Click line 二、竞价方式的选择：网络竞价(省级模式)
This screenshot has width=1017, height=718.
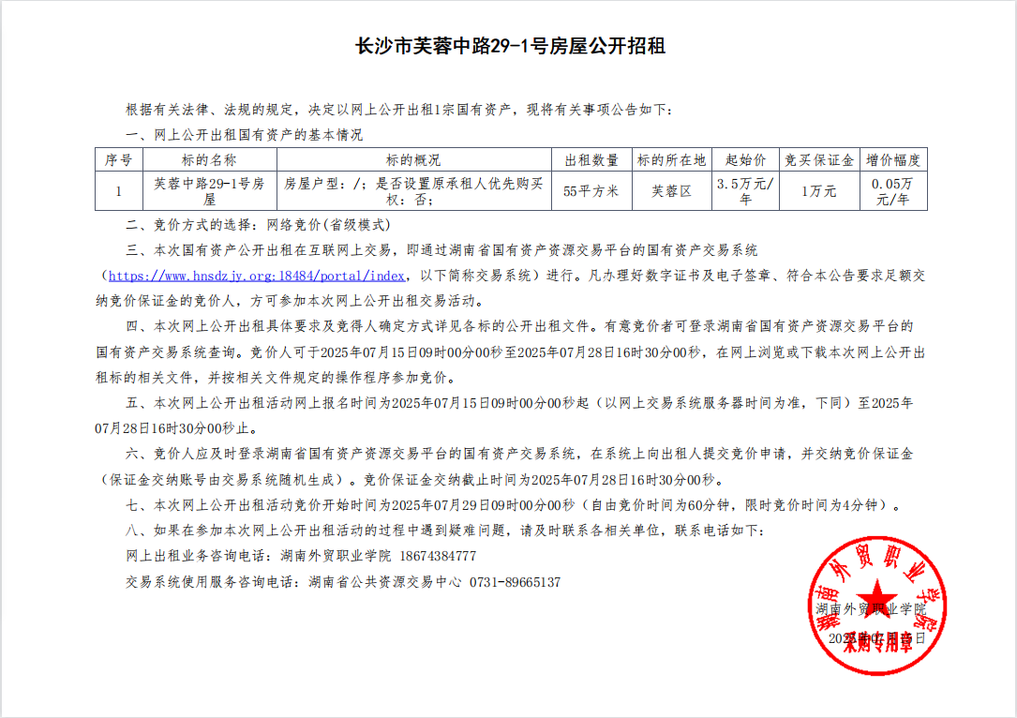[258, 225]
